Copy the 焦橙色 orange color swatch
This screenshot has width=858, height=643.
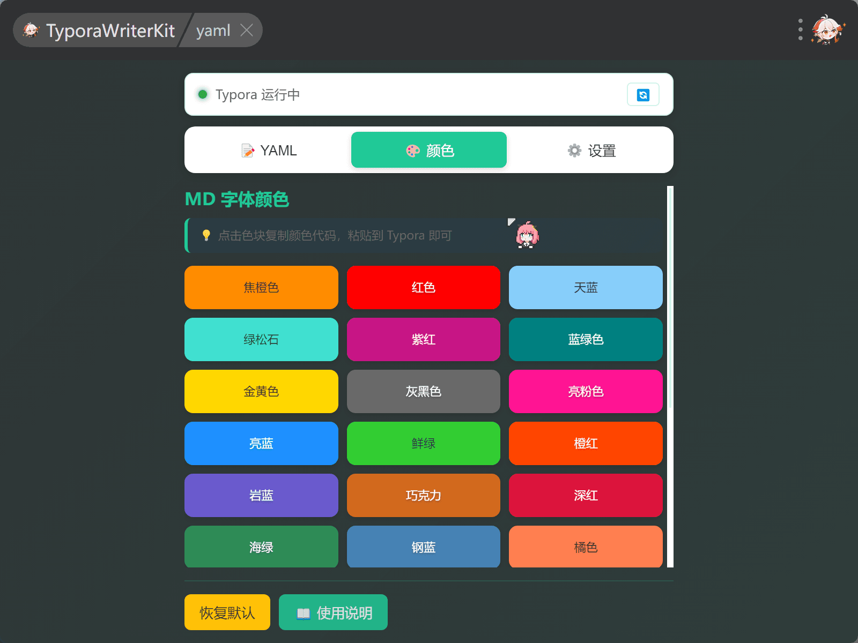261,288
